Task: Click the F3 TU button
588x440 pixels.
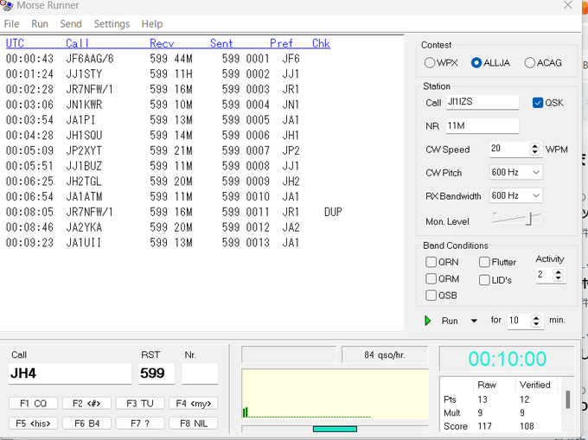Action: 140,404
